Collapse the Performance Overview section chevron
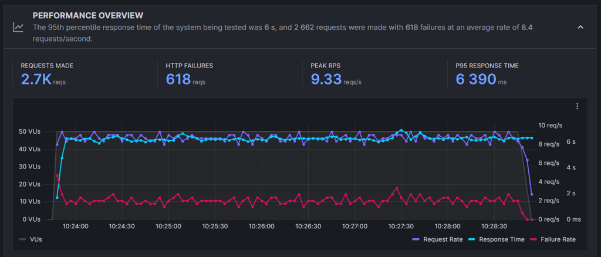Viewport: 601px width, 257px height. click(x=580, y=27)
